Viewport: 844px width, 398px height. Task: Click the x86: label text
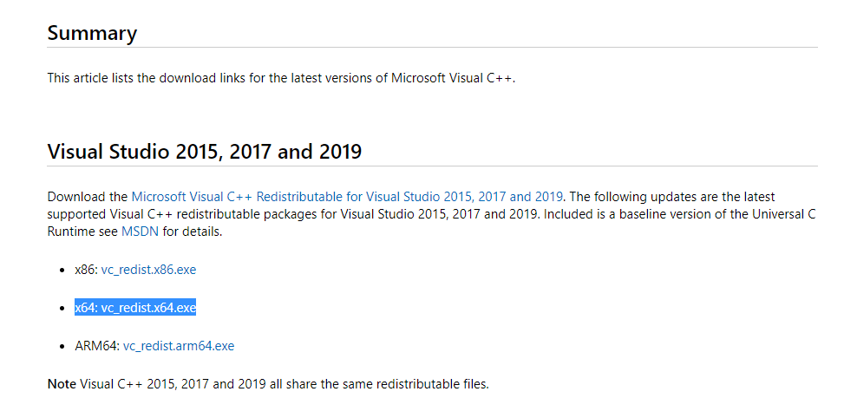coord(86,270)
